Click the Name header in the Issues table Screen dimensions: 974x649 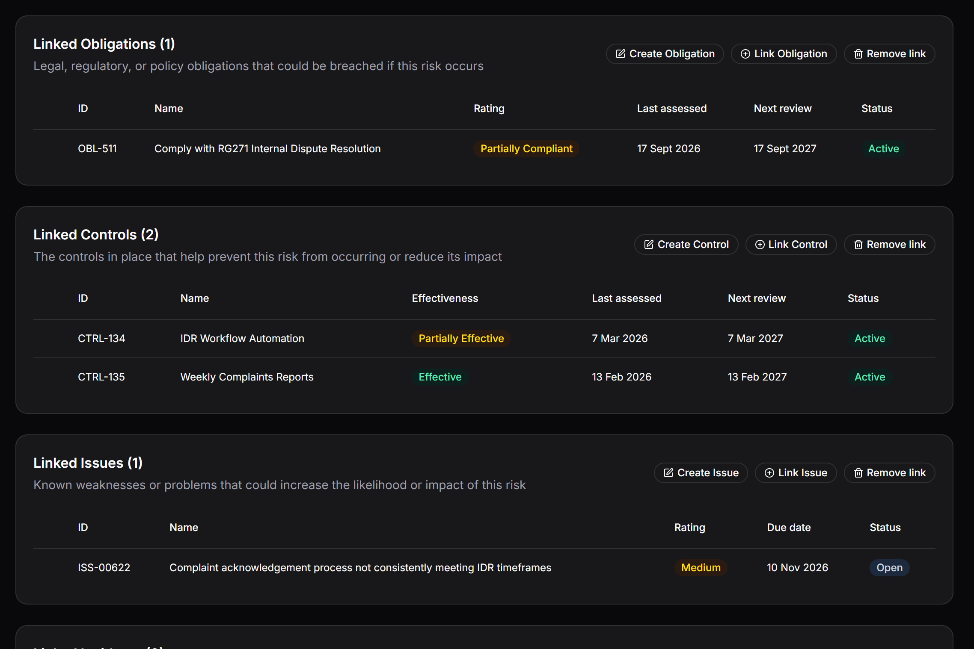pos(184,528)
